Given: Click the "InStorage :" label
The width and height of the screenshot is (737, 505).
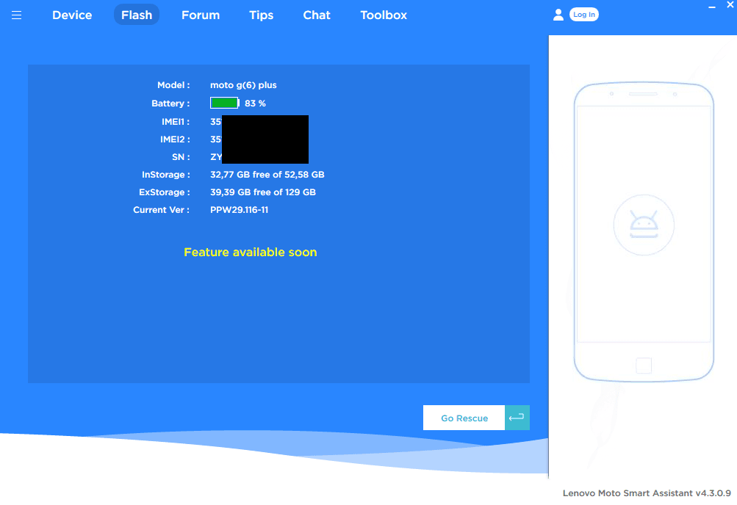Looking at the screenshot, I should (166, 175).
